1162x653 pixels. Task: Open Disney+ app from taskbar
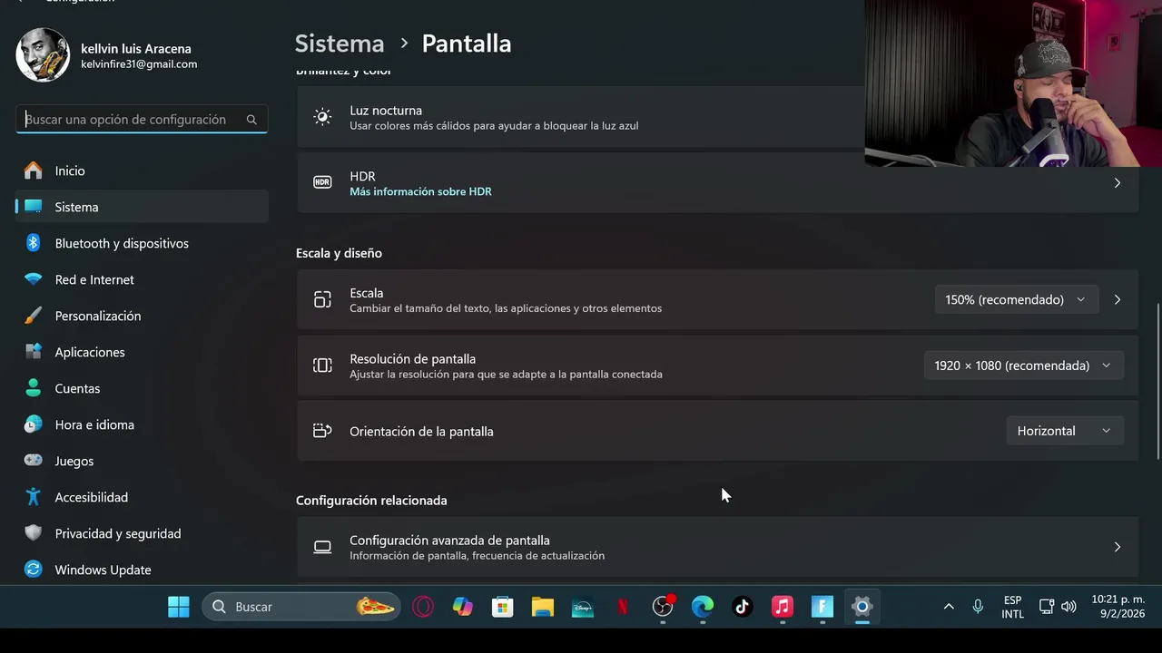[x=583, y=607]
